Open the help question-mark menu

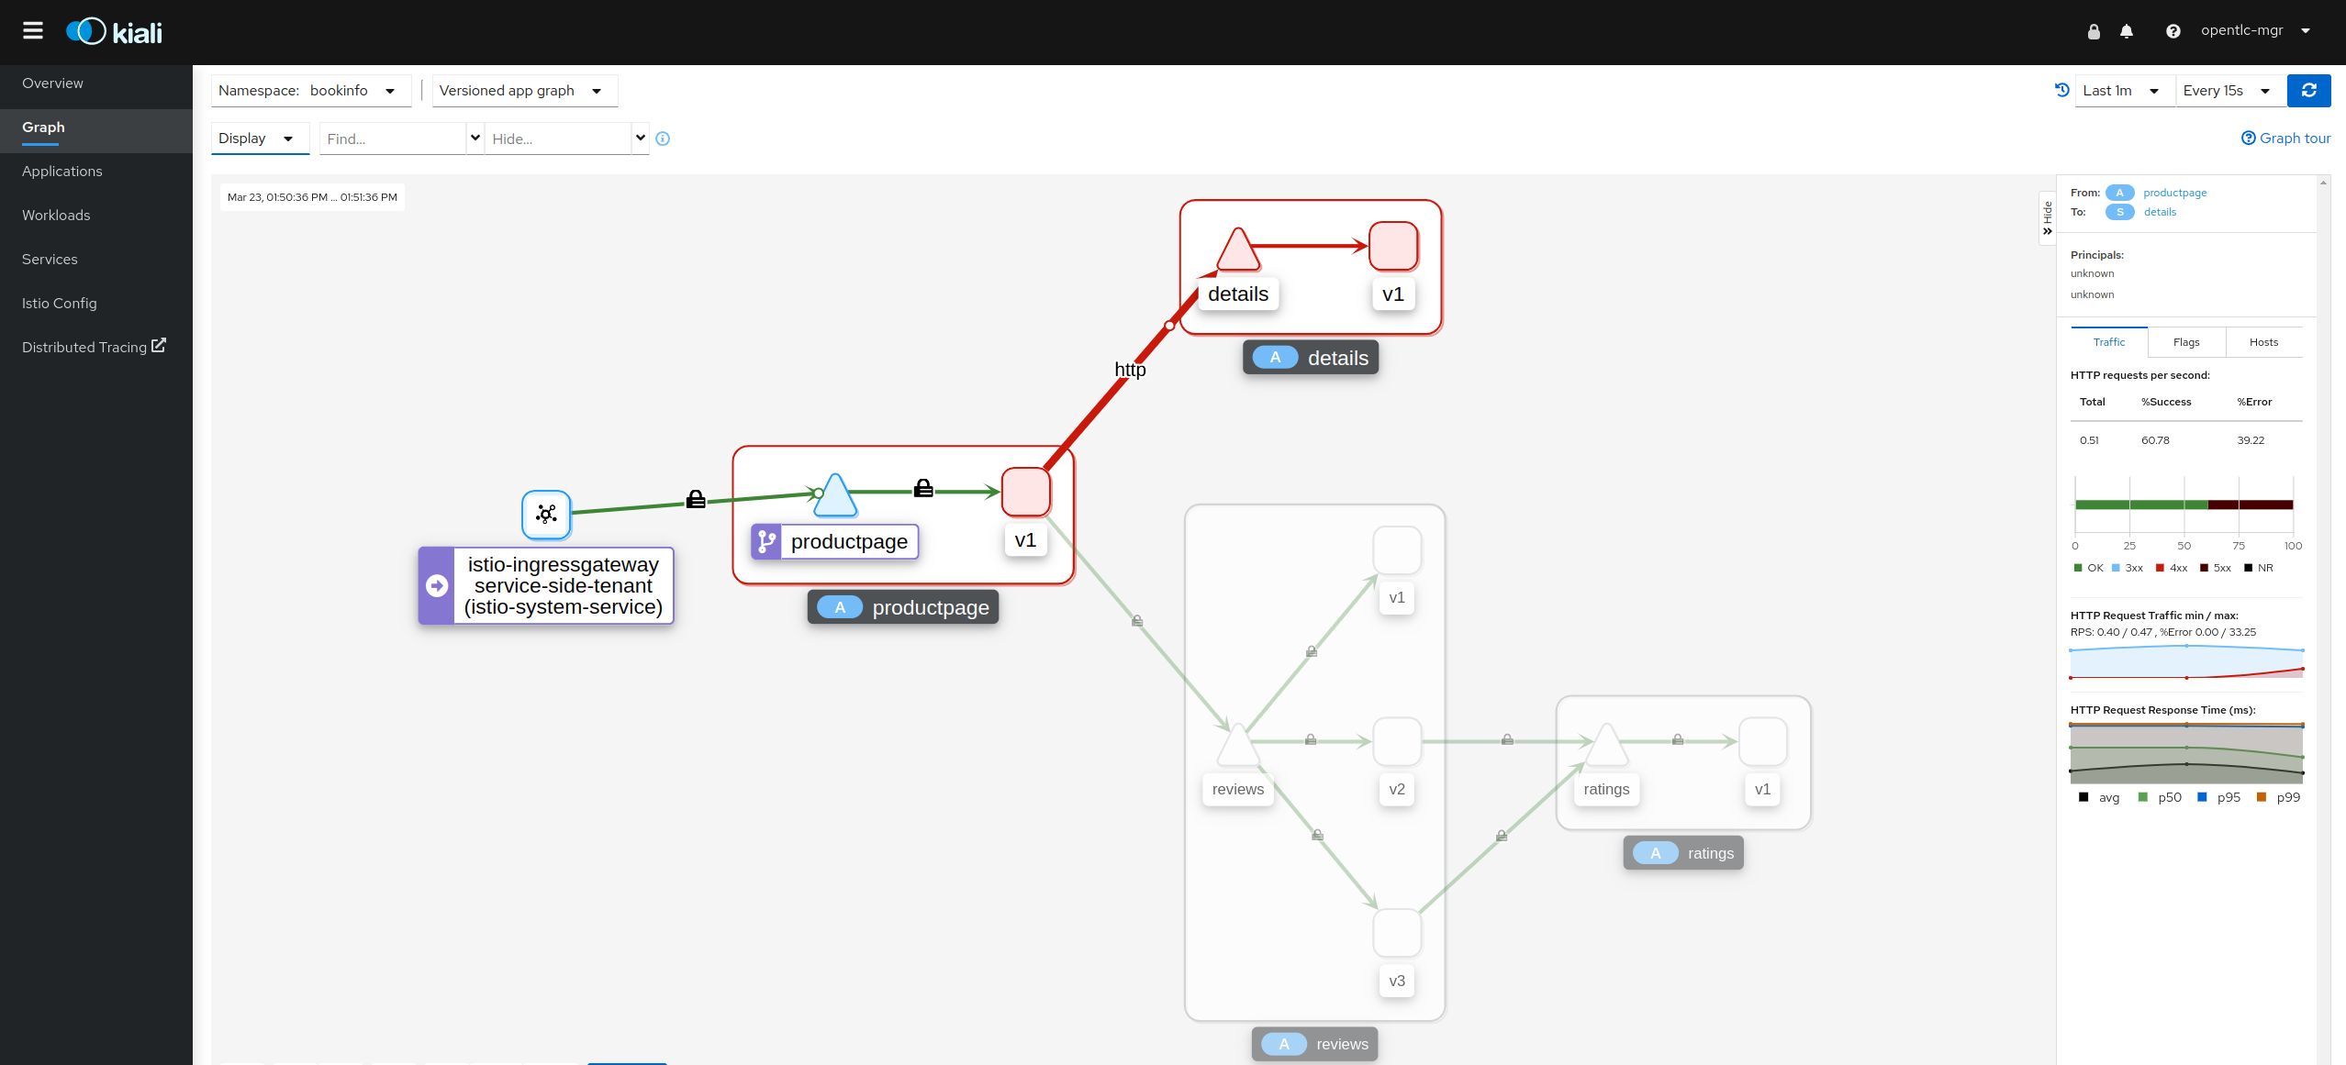pyautogui.click(x=2173, y=31)
